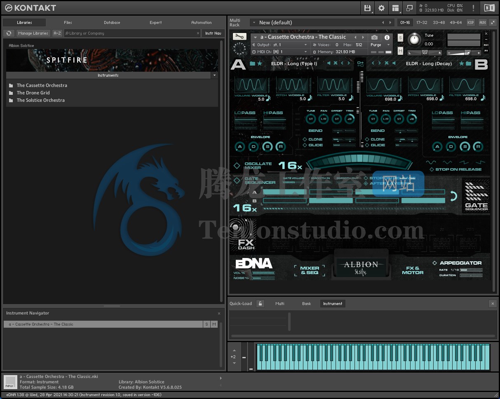
Task: Click the camera snapshot icon
Action: [374, 38]
